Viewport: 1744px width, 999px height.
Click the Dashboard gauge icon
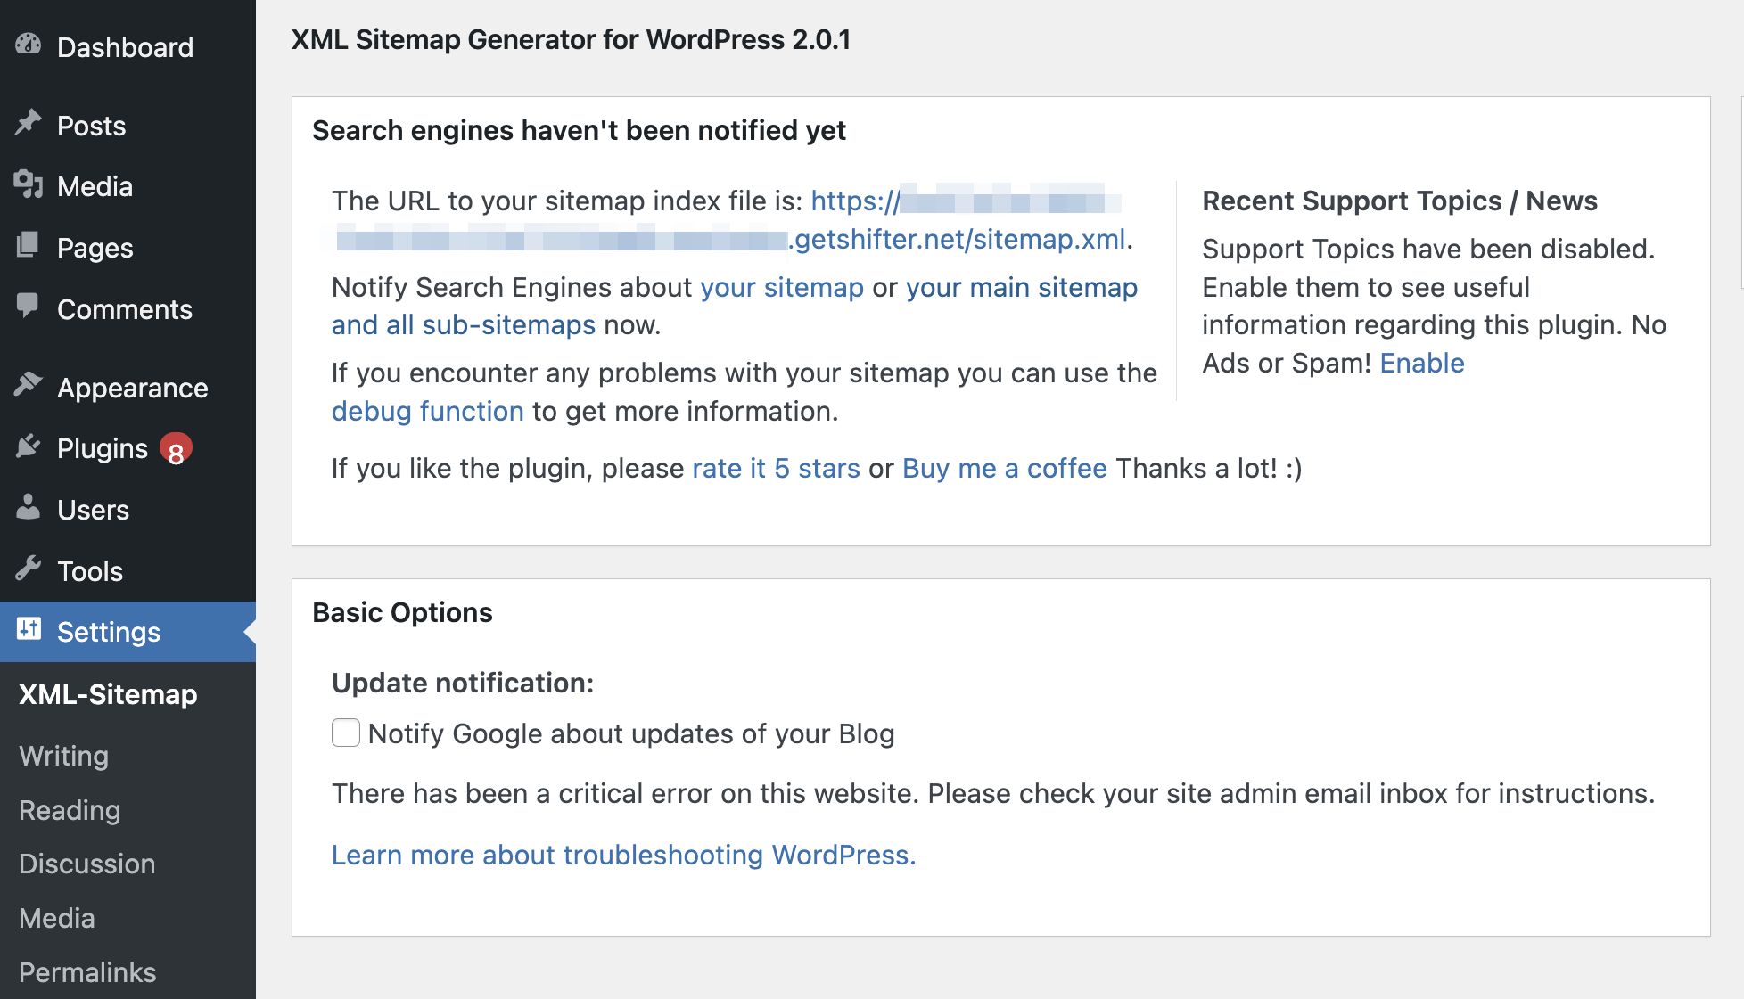pyautogui.click(x=29, y=45)
